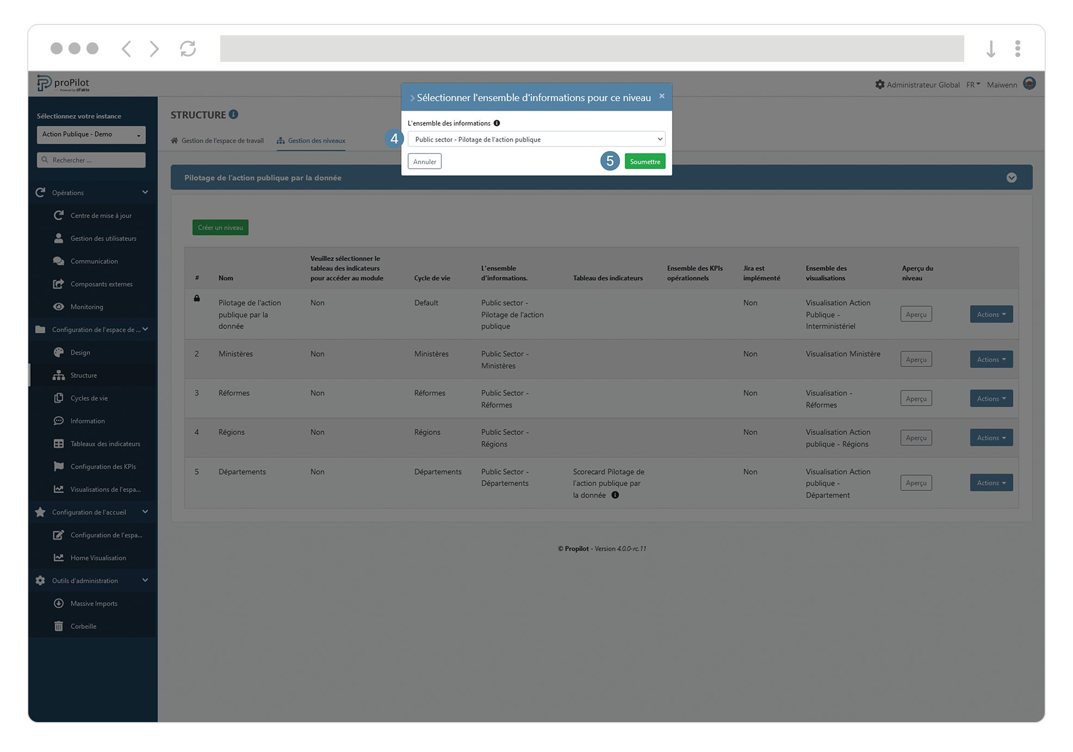Click Créer un niveau

[220, 227]
